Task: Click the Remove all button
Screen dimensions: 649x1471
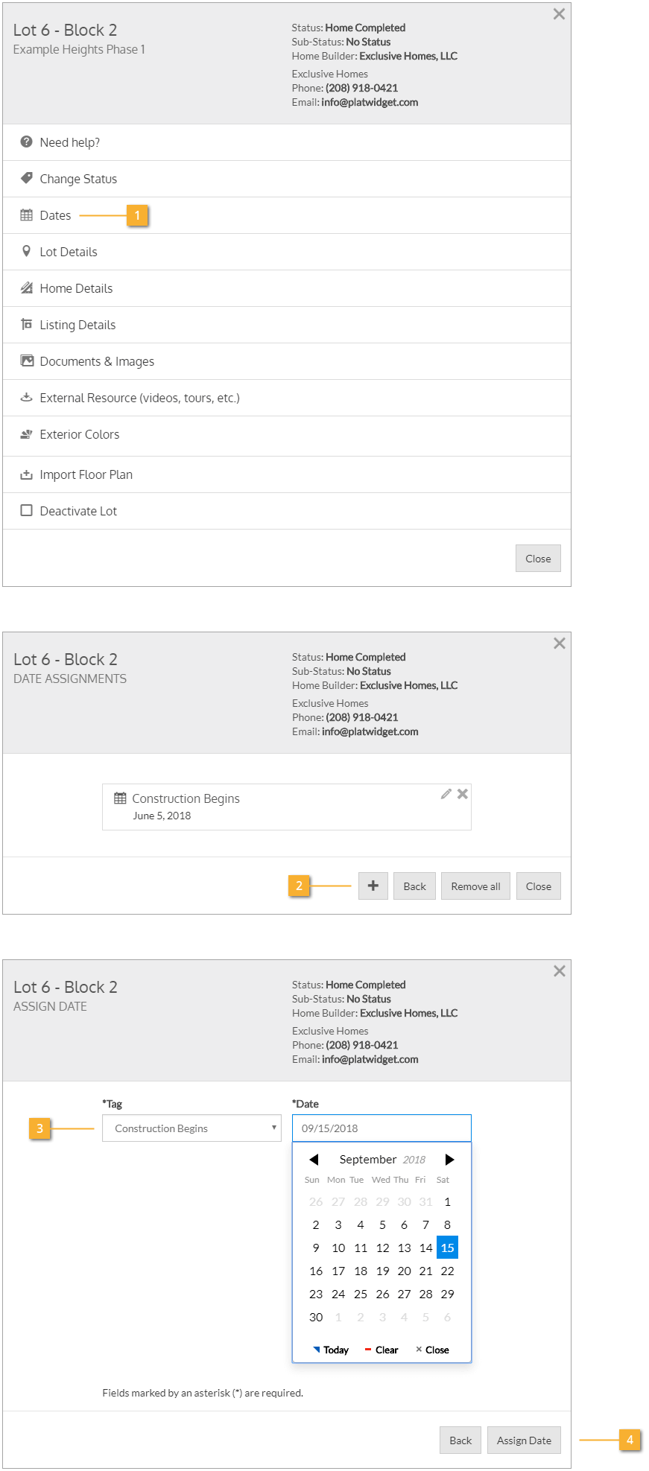Action: [x=475, y=886]
